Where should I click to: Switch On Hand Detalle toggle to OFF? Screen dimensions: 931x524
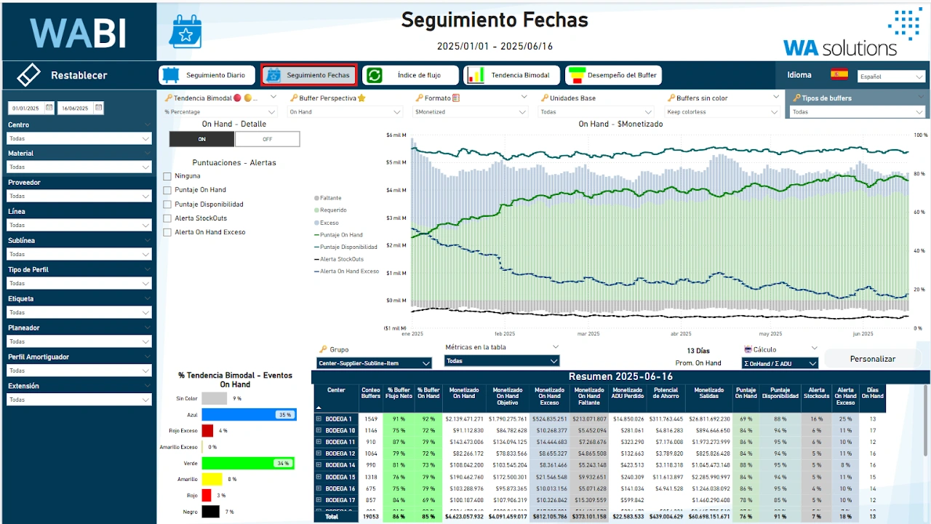267,139
